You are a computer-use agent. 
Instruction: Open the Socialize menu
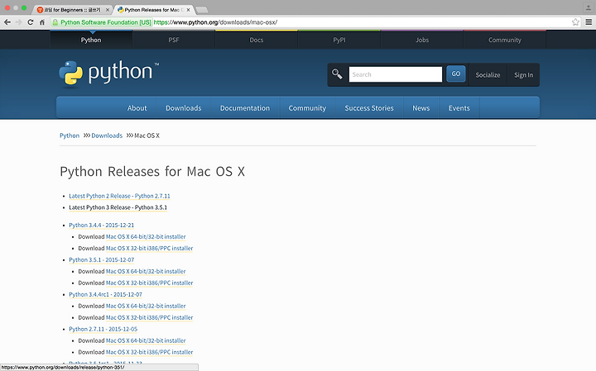coord(488,75)
